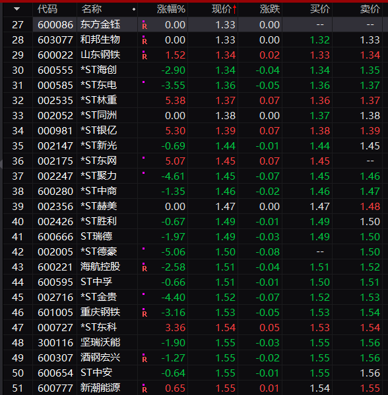
Task: Click 5.38 change percent of *ST林重
Action: click(x=175, y=101)
